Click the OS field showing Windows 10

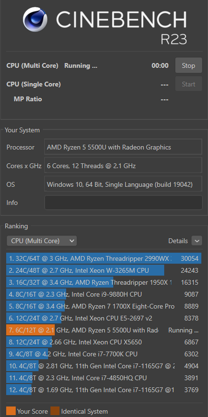pyautogui.click(x=123, y=184)
